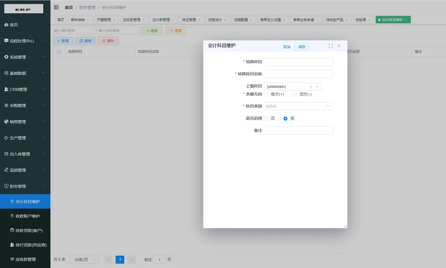
Task: Click the 复制 button
Action: pos(85,41)
